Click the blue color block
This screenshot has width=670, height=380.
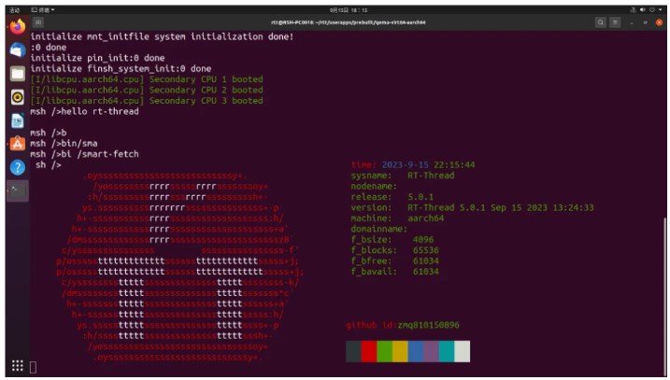[x=416, y=351]
